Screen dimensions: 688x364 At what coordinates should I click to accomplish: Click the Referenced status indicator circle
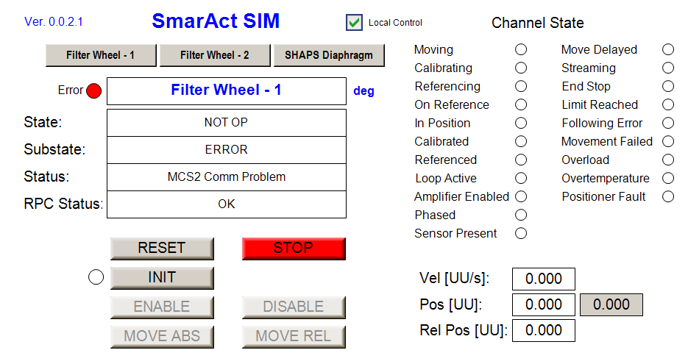click(x=521, y=160)
